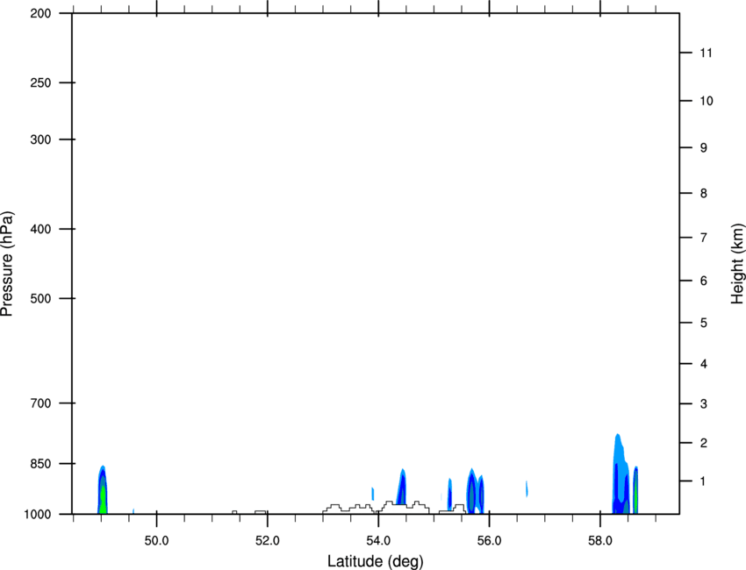Click the 56.0 latitude tick label
Viewport: 746px width, 570px height.
click(x=489, y=541)
